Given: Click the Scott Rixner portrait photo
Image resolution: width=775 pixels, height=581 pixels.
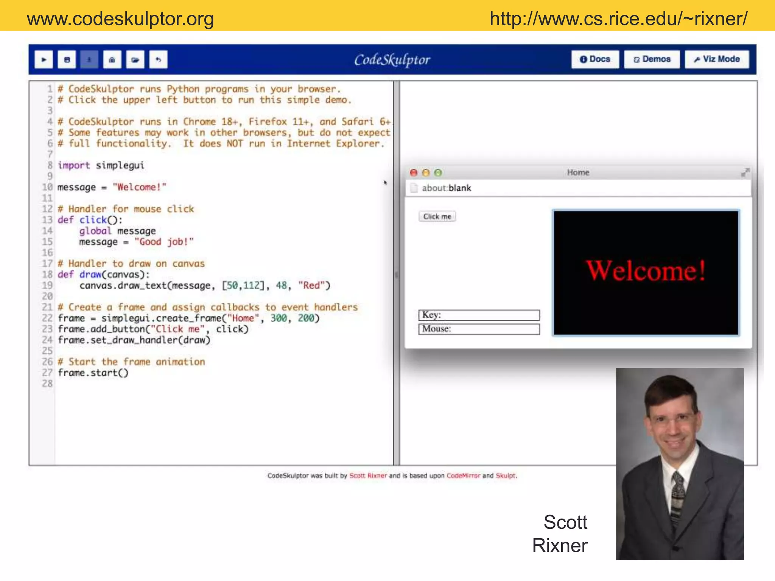Looking at the screenshot, I should (680, 464).
